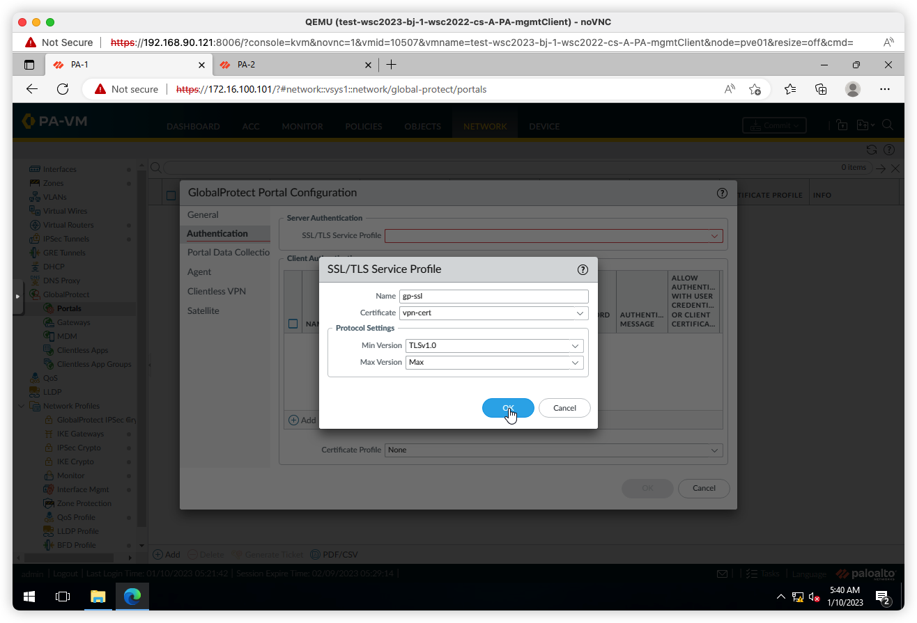The image size is (917, 623).
Task: Tick the portals table header checkbox
Action: [171, 196]
